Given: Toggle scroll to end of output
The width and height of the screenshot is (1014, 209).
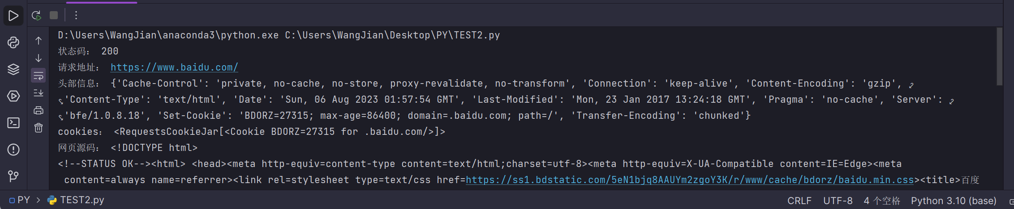Looking at the screenshot, I should click(39, 93).
